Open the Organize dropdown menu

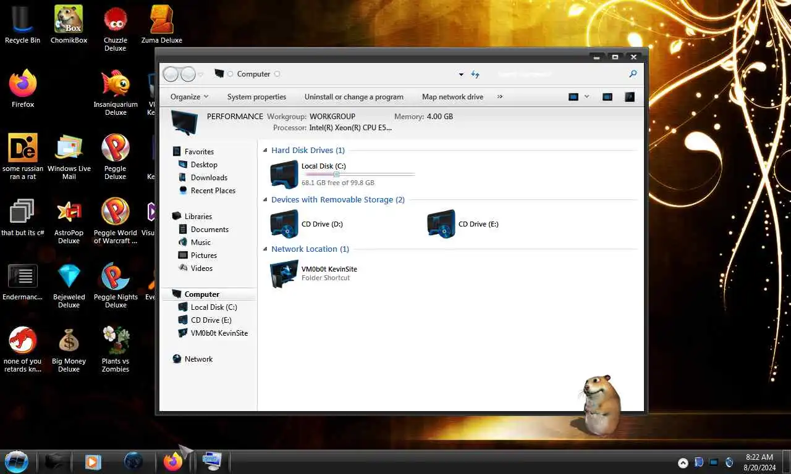click(x=189, y=97)
